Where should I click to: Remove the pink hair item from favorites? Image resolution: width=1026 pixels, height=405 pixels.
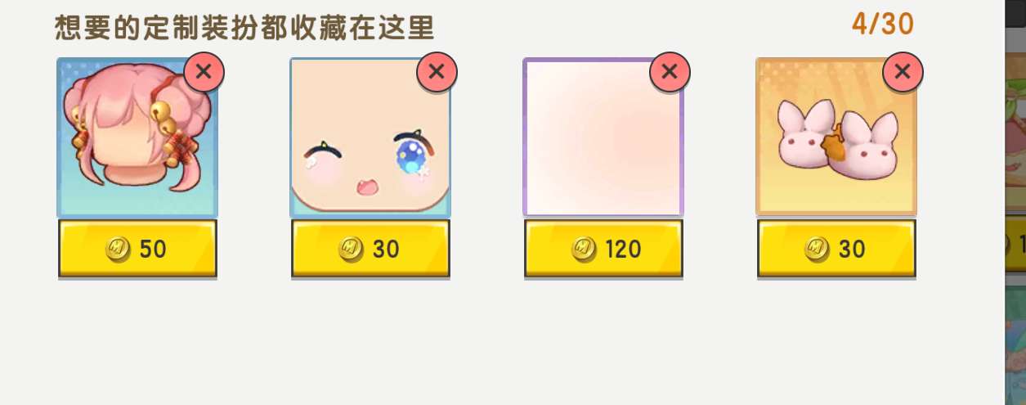204,72
